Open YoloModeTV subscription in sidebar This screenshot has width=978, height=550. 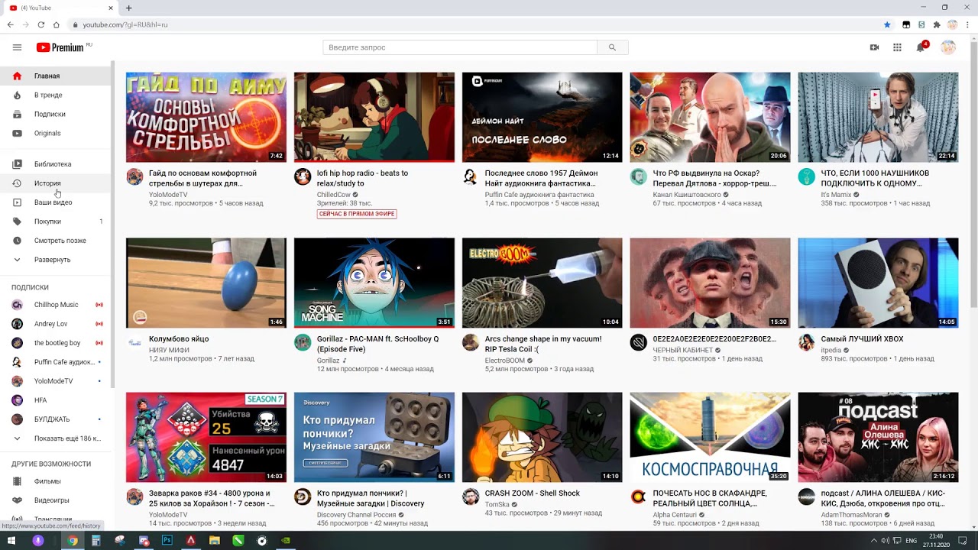[55, 381]
